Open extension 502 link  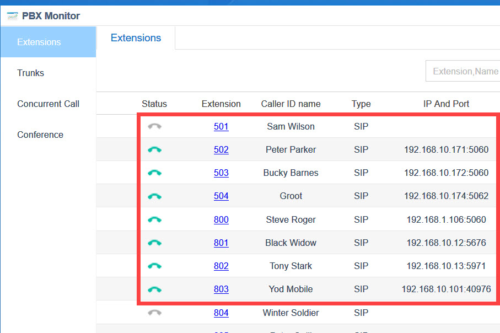tap(221, 149)
